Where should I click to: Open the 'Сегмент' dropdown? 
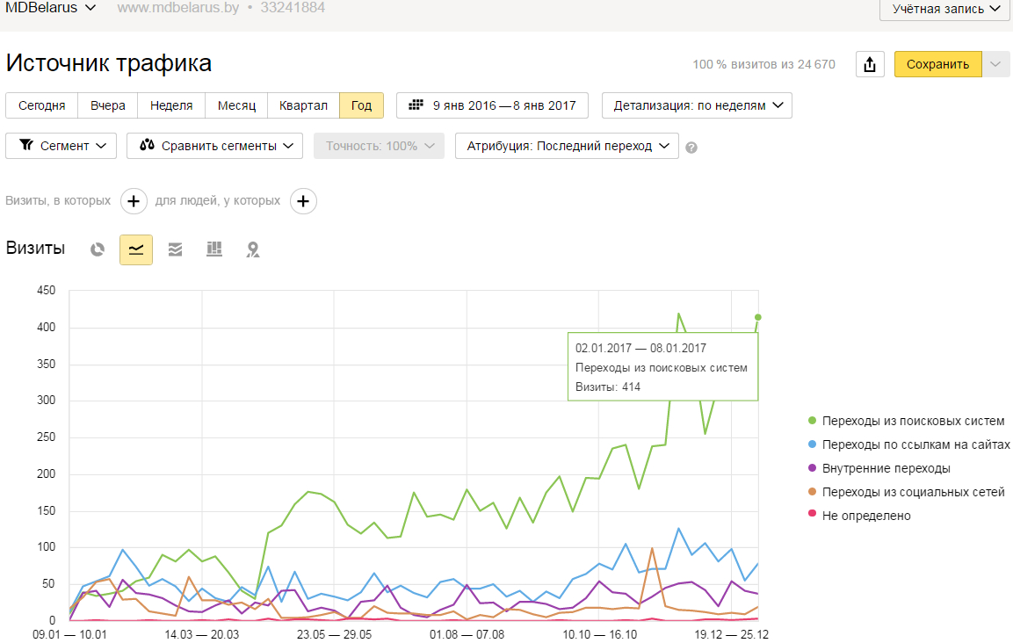click(62, 146)
